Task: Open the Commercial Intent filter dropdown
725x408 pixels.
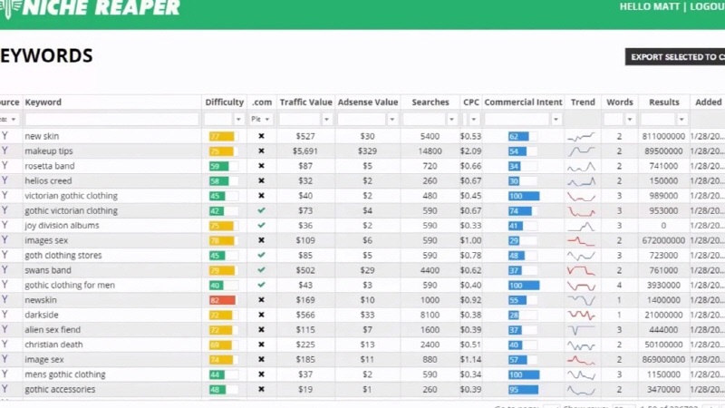Action: pyautogui.click(x=556, y=120)
